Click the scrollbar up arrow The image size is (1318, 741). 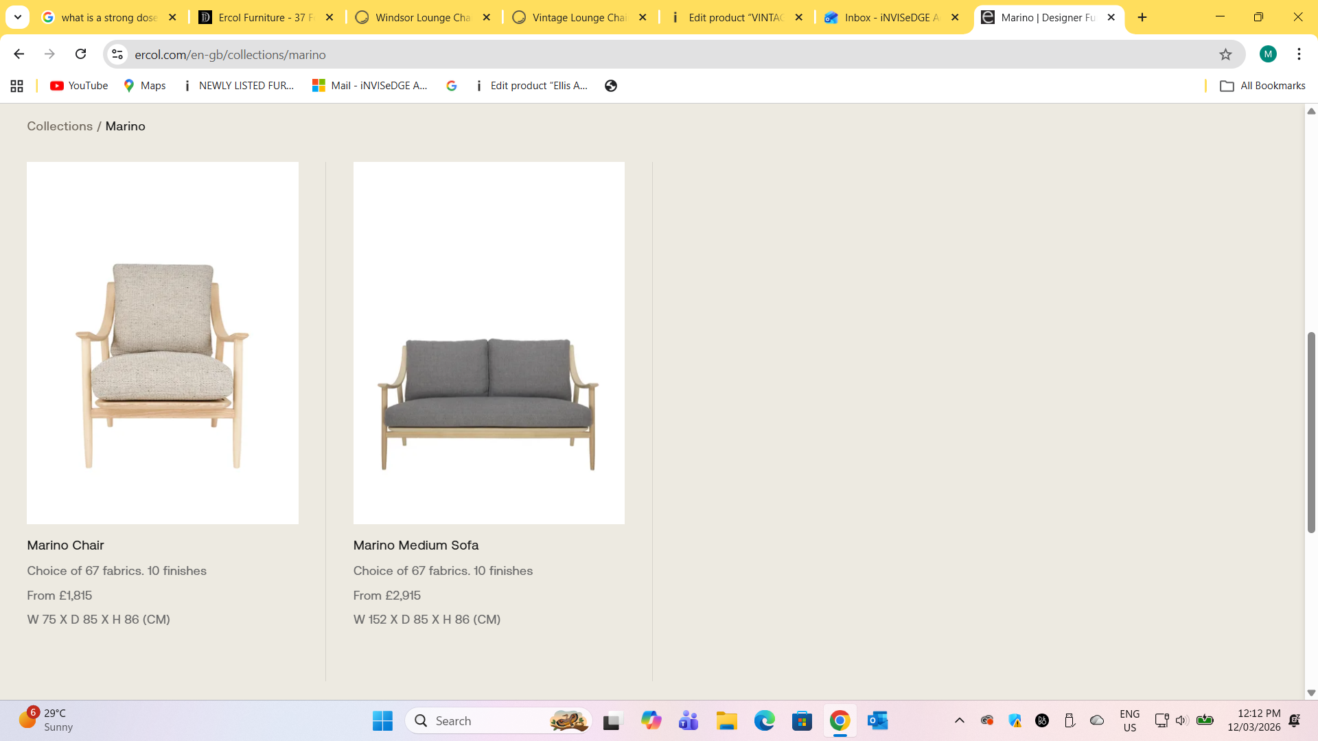(1311, 111)
